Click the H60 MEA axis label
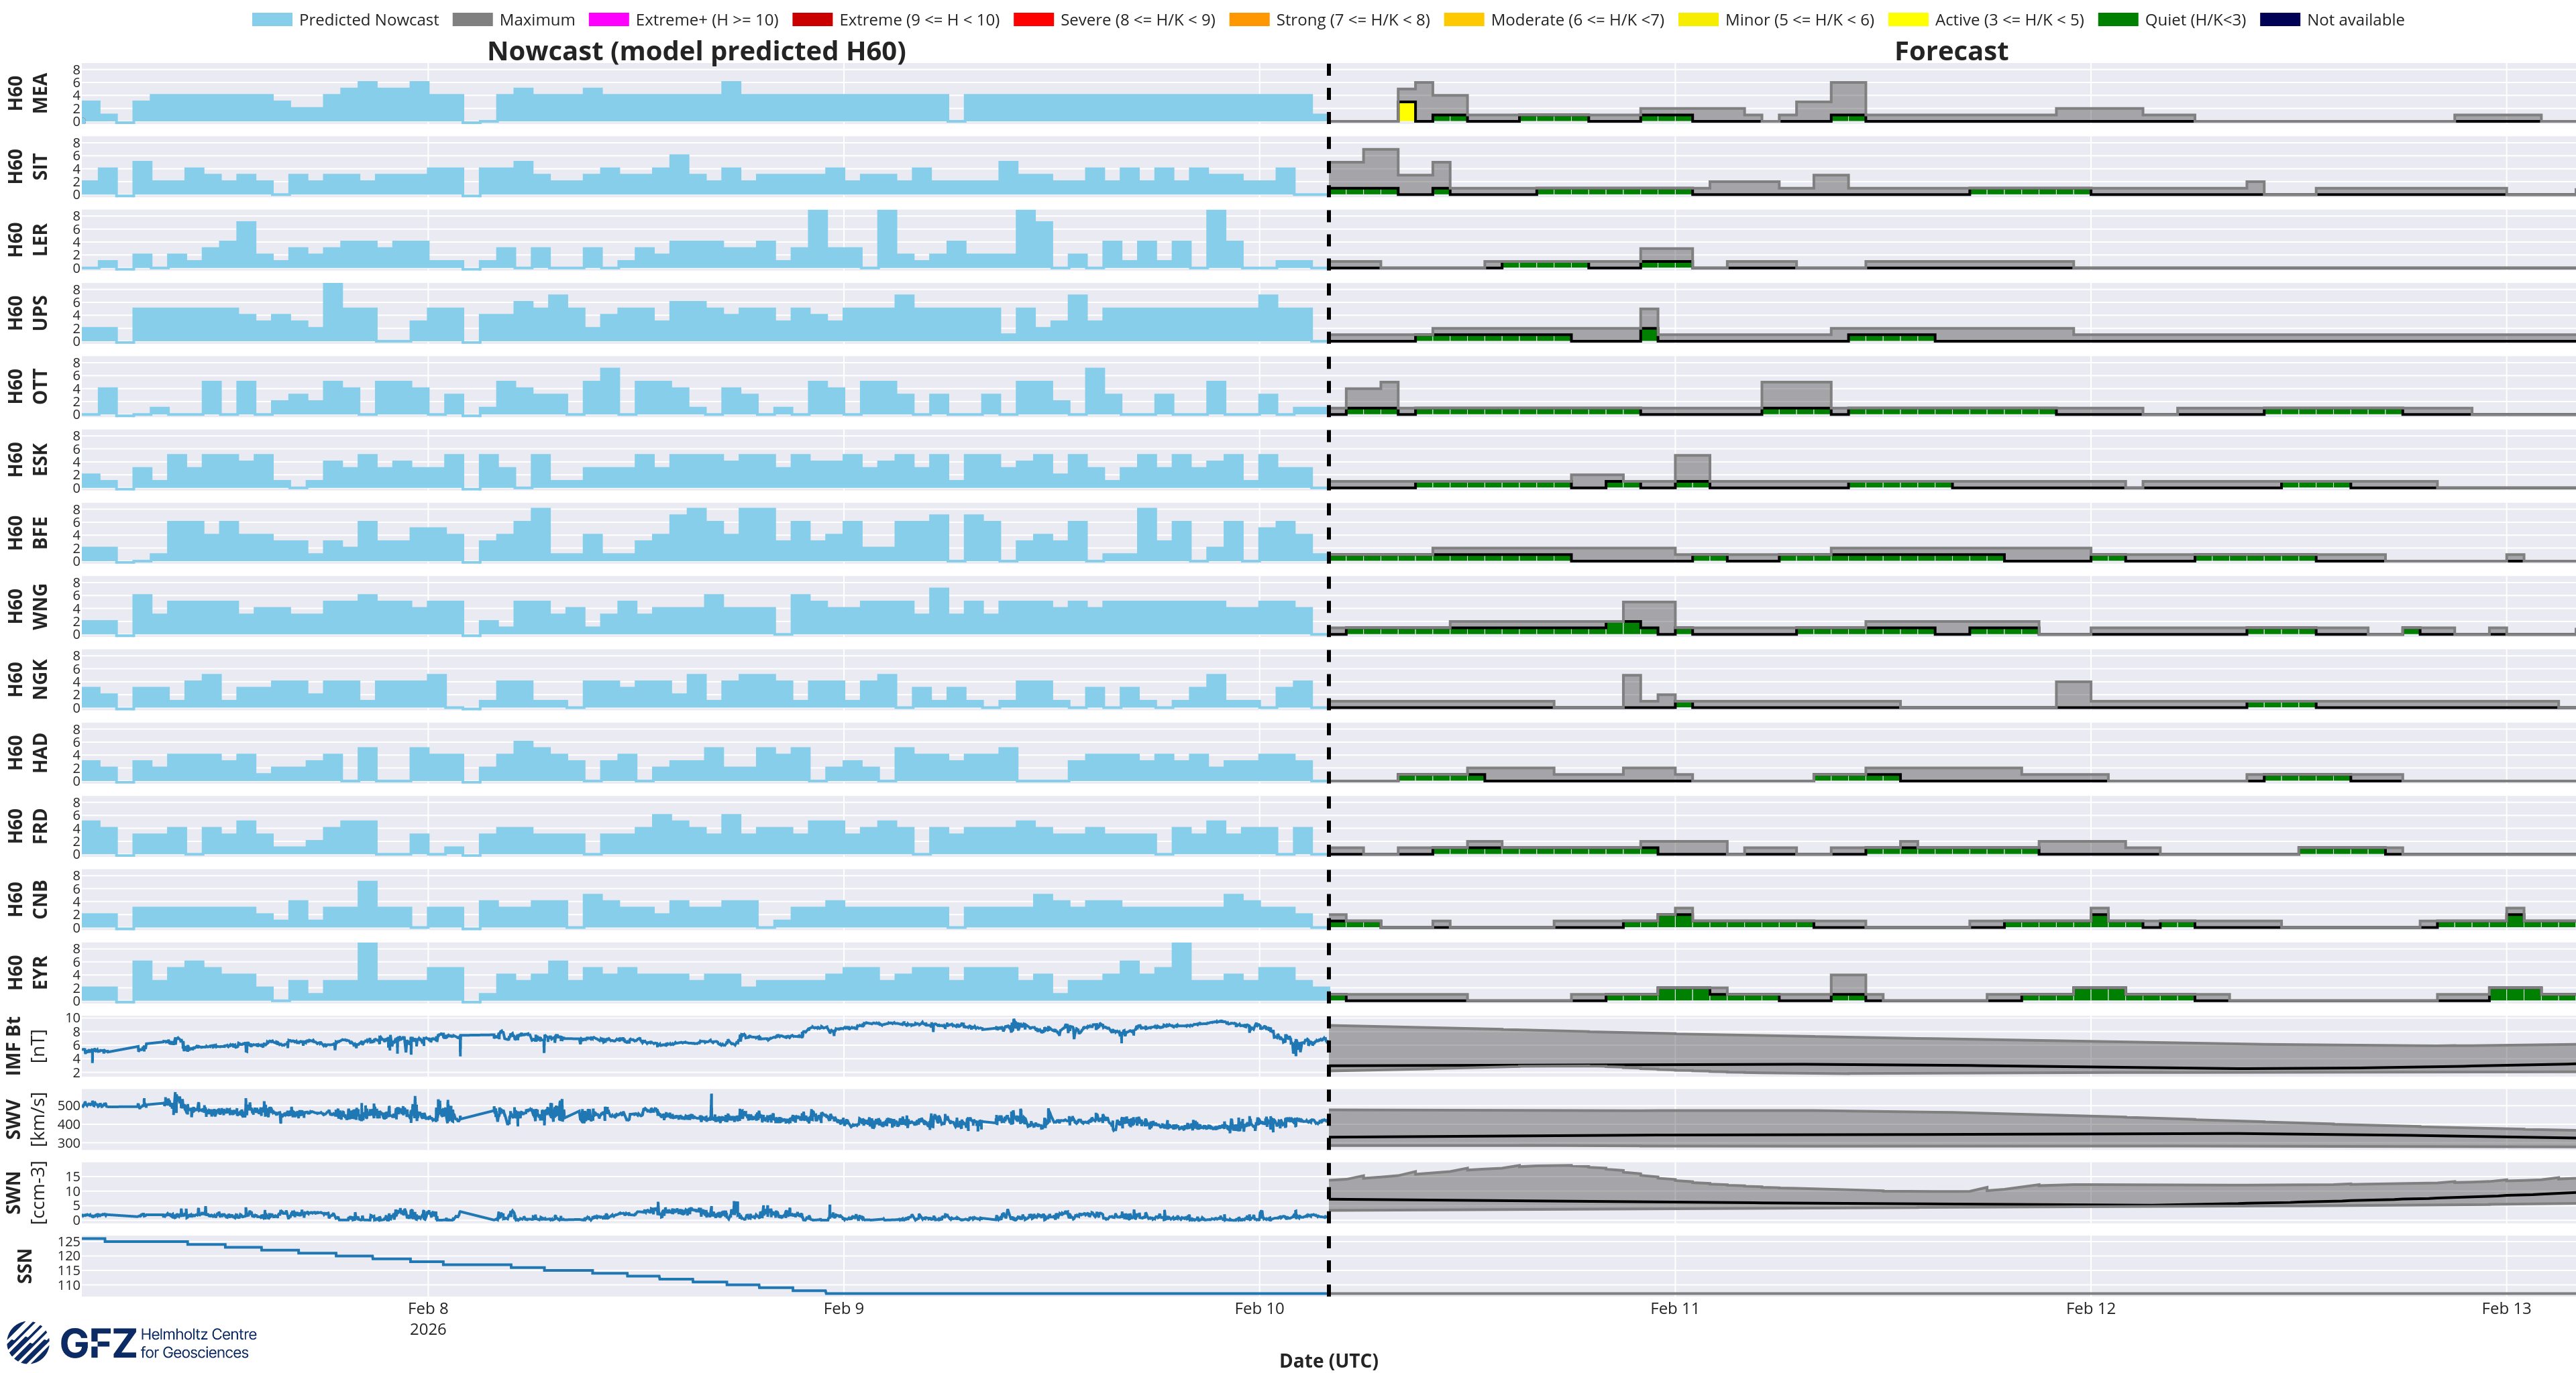2576x1373 pixels. click(27, 93)
